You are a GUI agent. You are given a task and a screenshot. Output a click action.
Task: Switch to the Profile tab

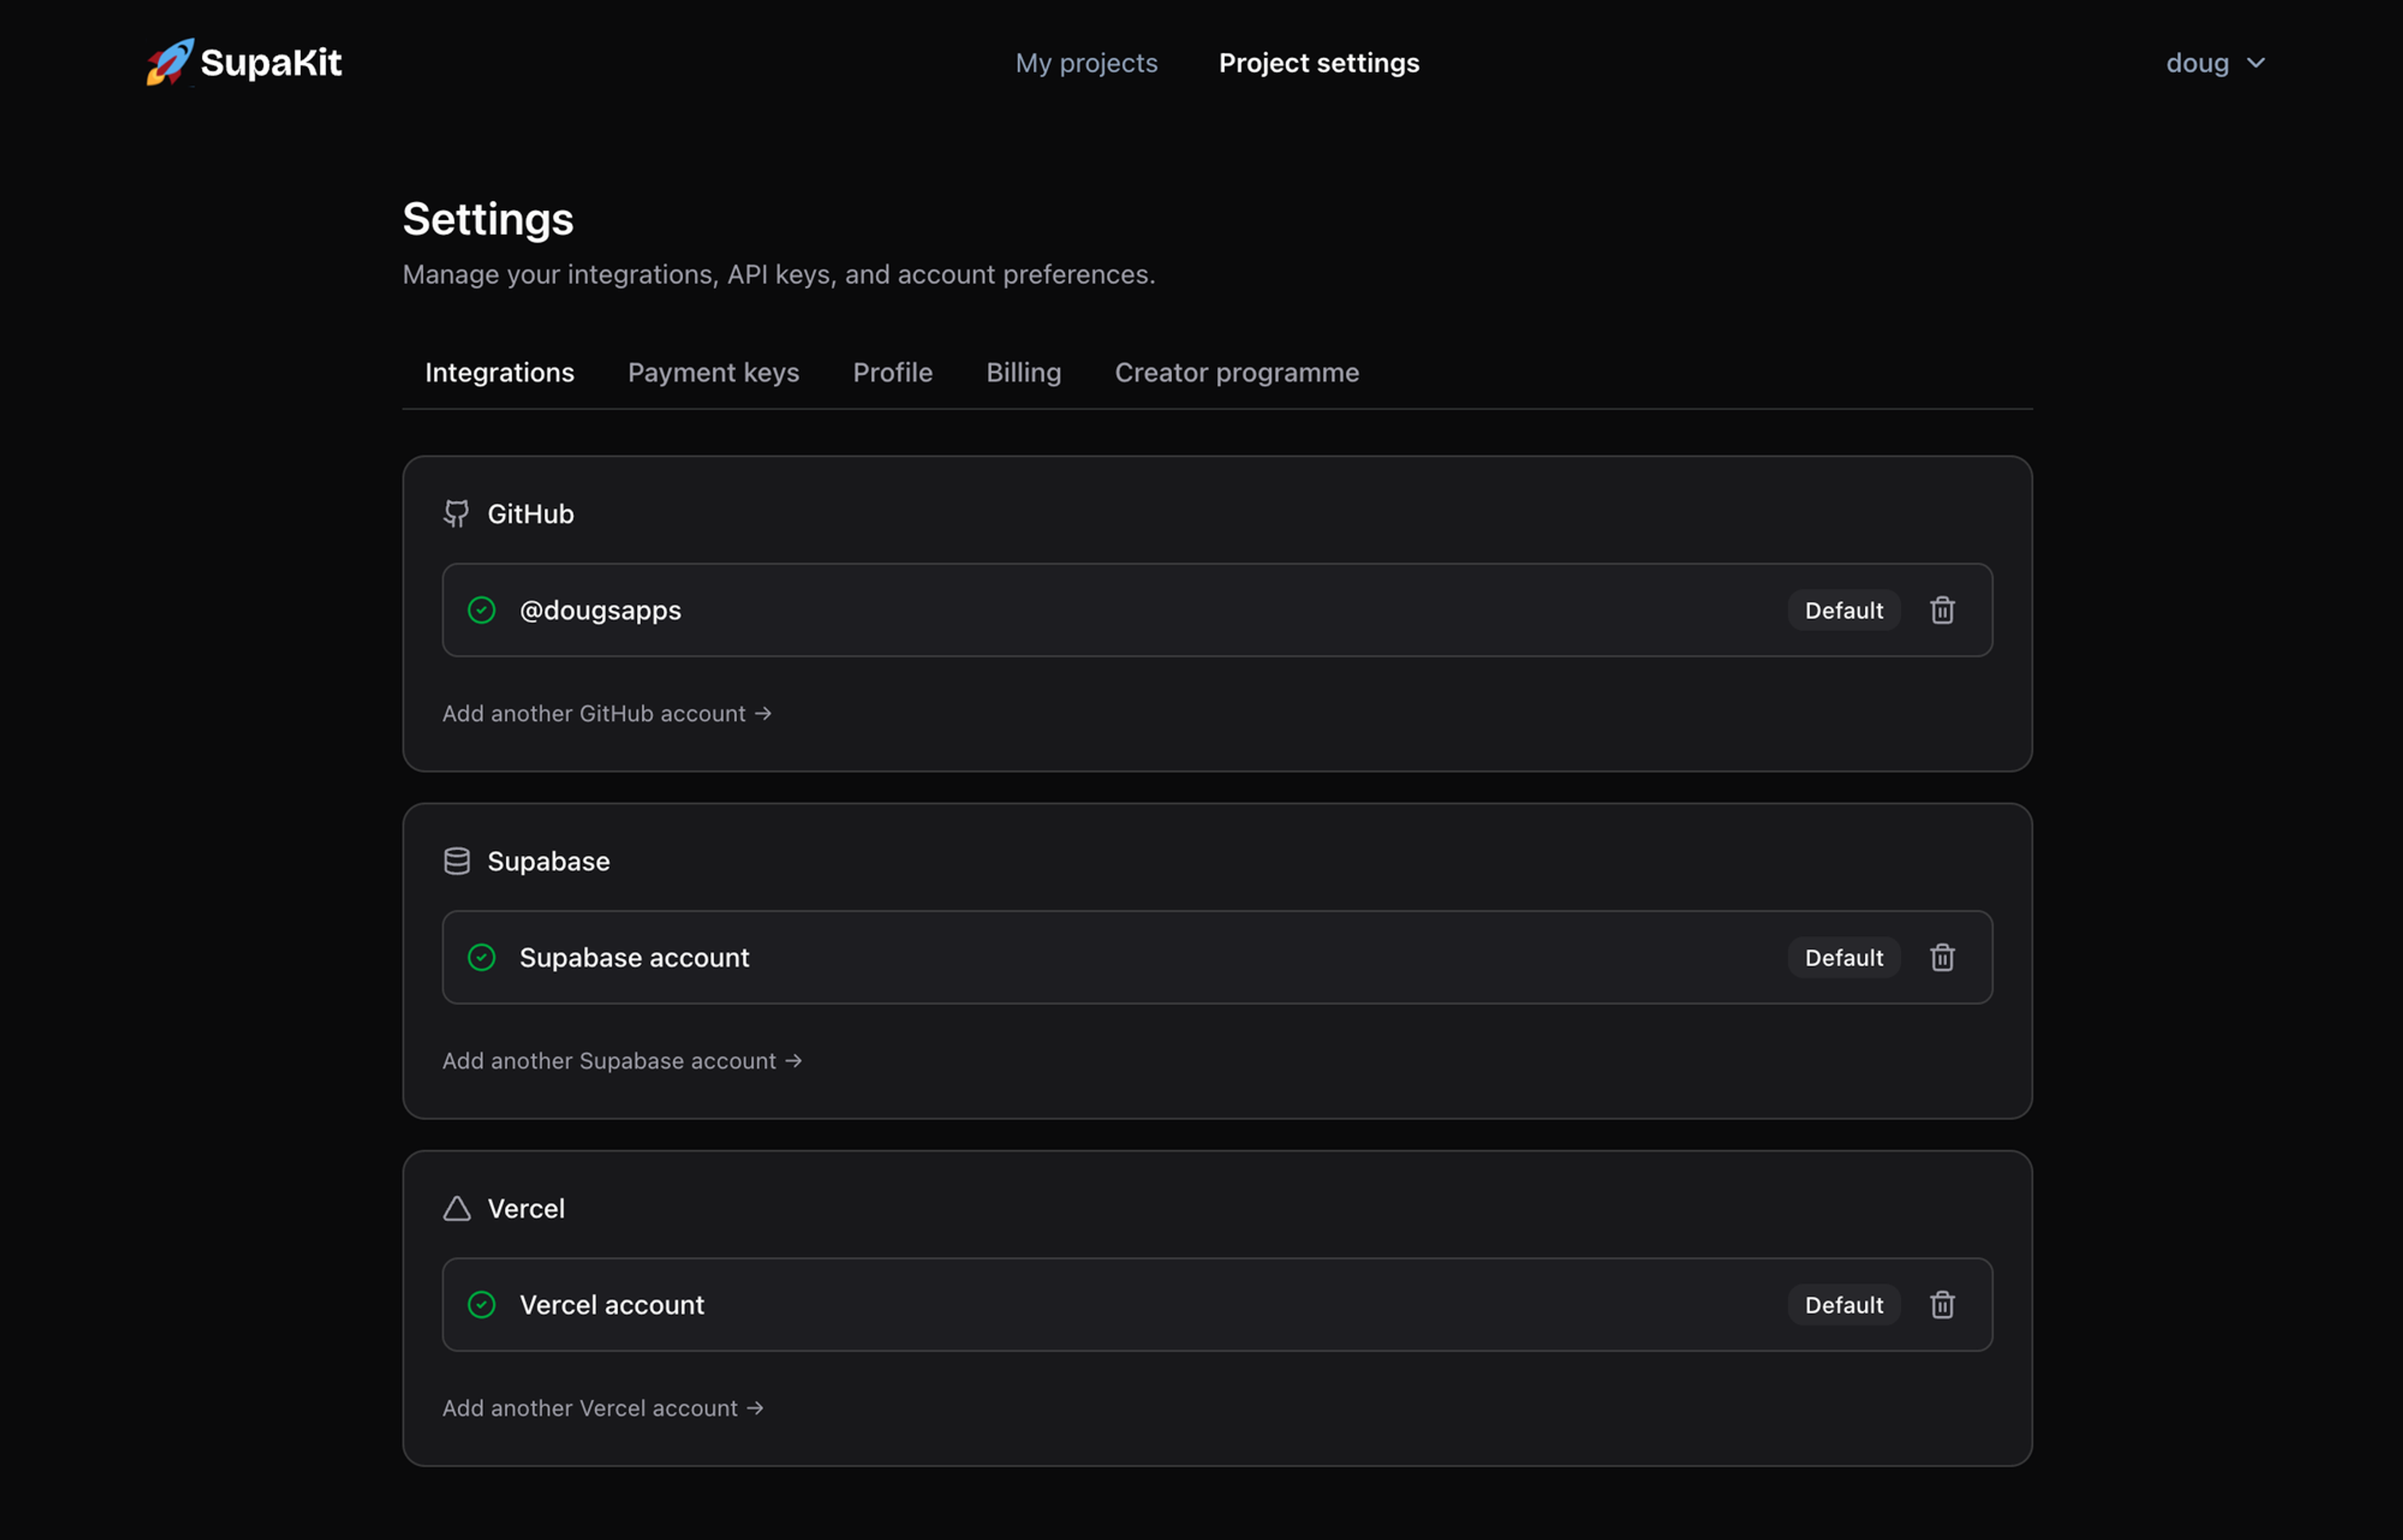click(x=893, y=372)
